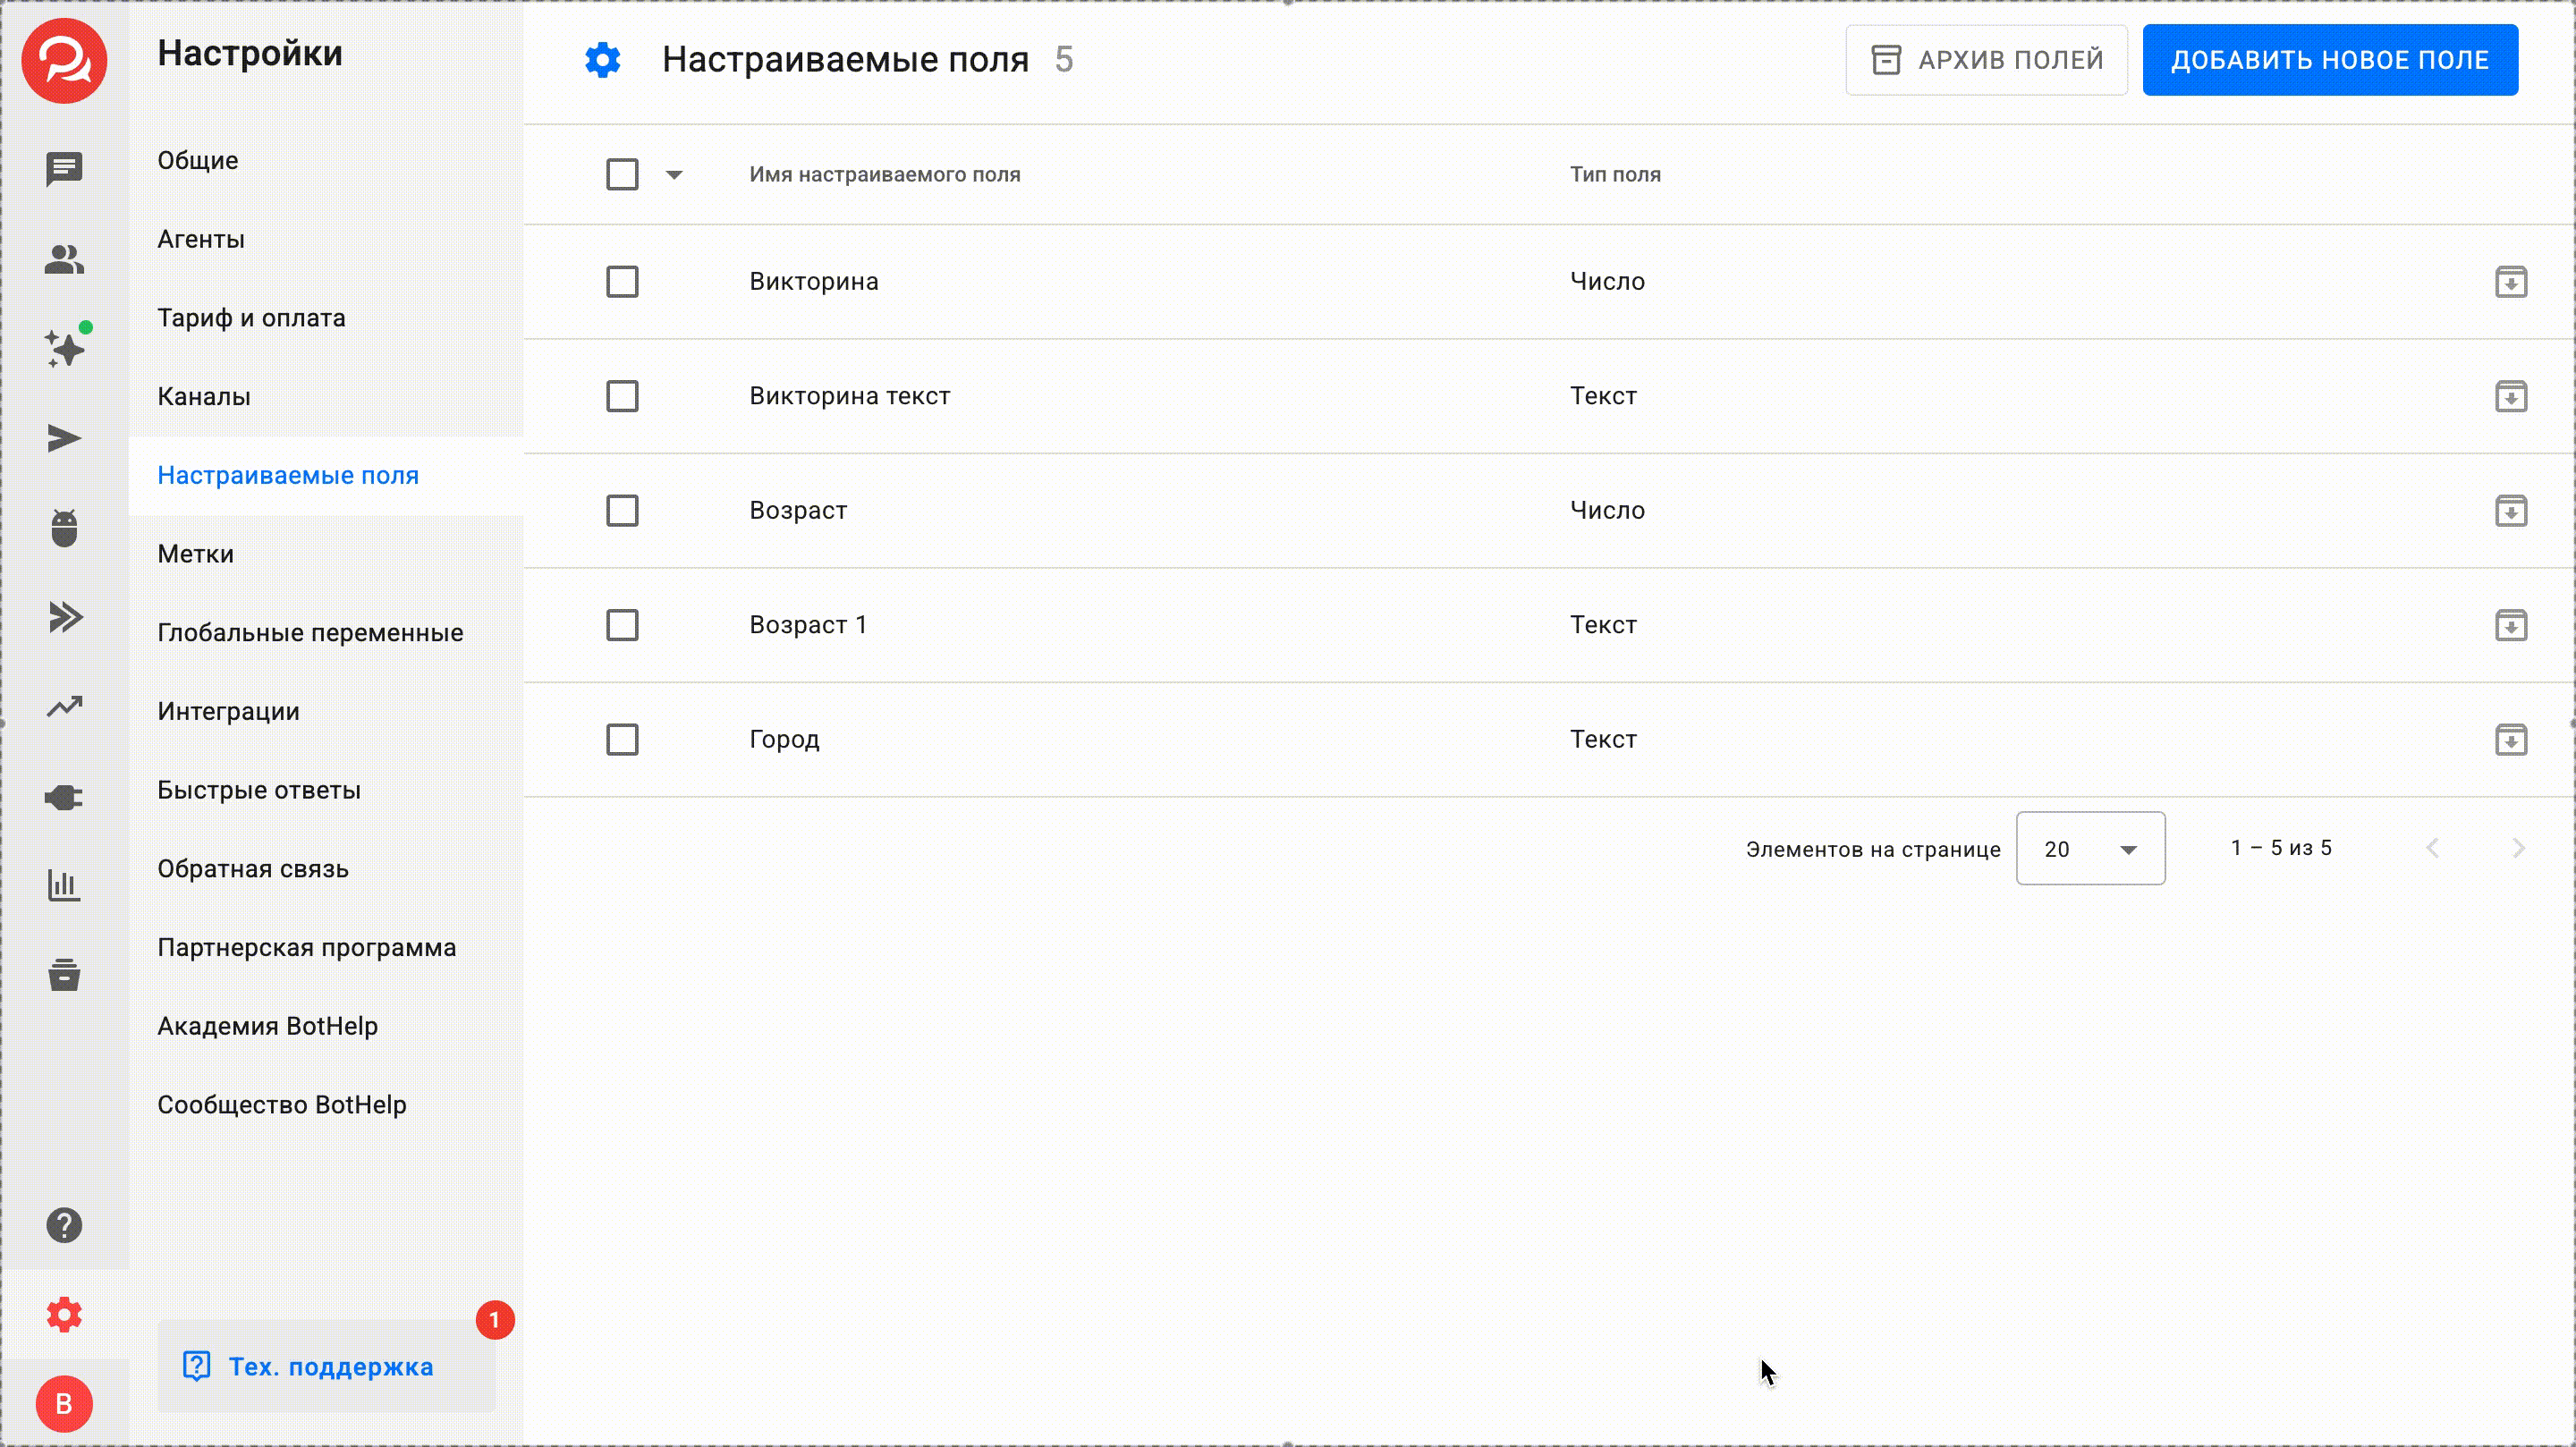
Task: Open the help question-mark icon
Action: (x=64, y=1225)
